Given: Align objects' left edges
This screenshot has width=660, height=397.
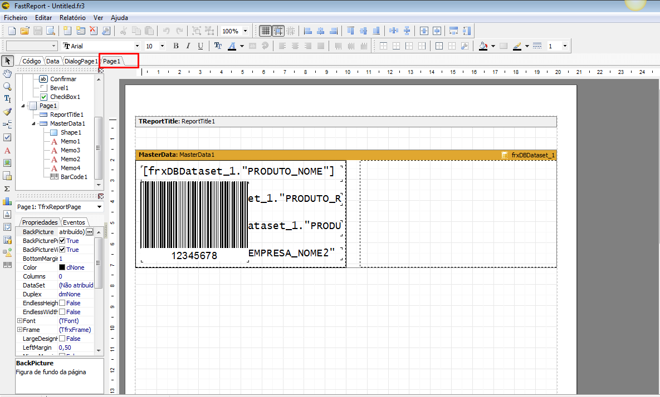Looking at the screenshot, I should tap(307, 31).
